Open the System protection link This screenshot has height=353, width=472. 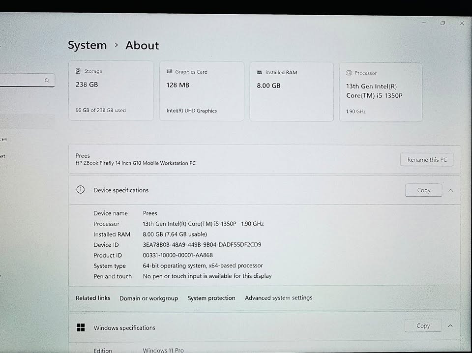pyautogui.click(x=211, y=298)
